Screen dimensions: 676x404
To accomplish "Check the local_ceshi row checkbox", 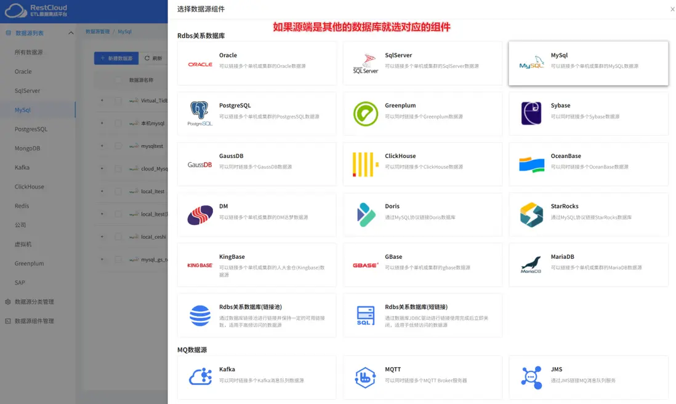I will pos(118,237).
